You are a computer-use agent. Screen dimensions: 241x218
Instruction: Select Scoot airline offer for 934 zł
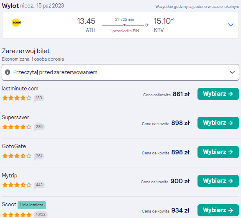coord(218,210)
